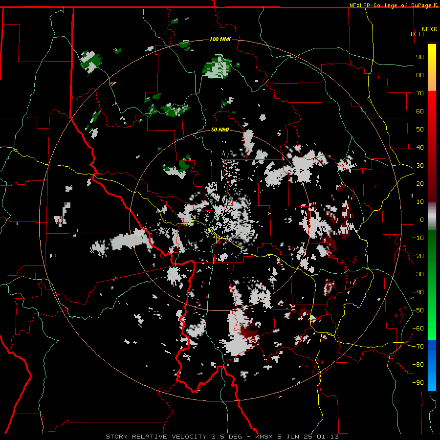This screenshot has height=440, width=440.
Task: Click the -10 value on velocity scale
Action: pyautogui.click(x=418, y=238)
